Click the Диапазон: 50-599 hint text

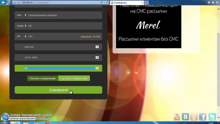[x=90, y=37]
